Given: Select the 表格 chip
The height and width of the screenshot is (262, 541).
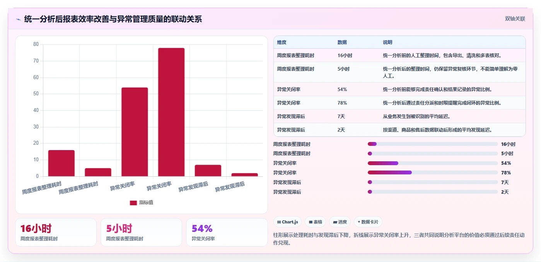Looking at the screenshot, I should [315, 222].
